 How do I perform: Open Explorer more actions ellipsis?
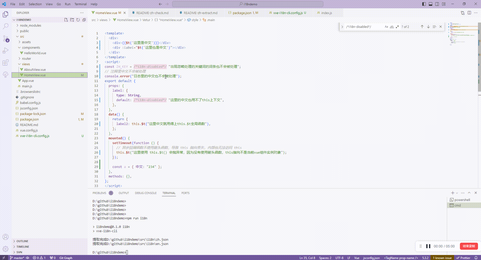pyautogui.click(x=82, y=13)
